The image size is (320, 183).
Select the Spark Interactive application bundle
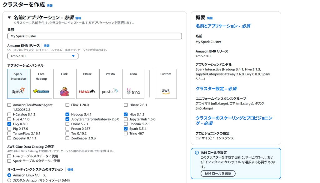pyautogui.click(x=18, y=84)
